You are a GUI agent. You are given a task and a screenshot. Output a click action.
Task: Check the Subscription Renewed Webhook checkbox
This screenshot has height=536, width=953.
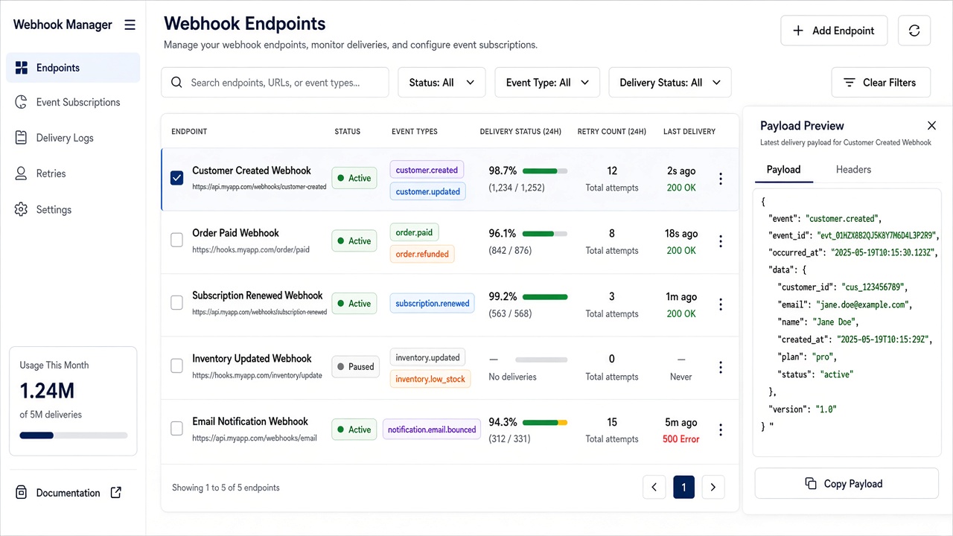(176, 303)
